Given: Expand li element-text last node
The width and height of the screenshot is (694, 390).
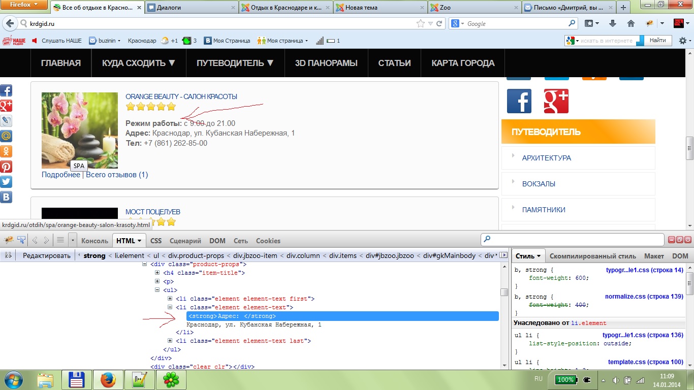Looking at the screenshot, I should (170, 341).
